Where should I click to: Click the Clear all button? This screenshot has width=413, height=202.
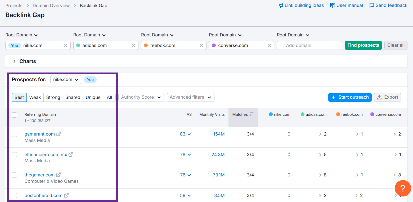[396, 45]
